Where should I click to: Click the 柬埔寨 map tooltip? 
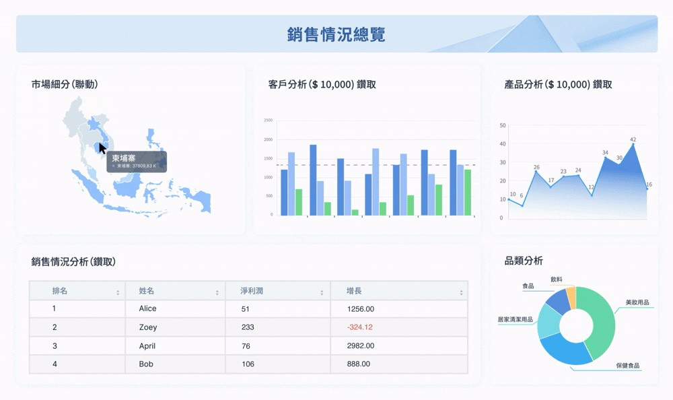[x=137, y=162]
